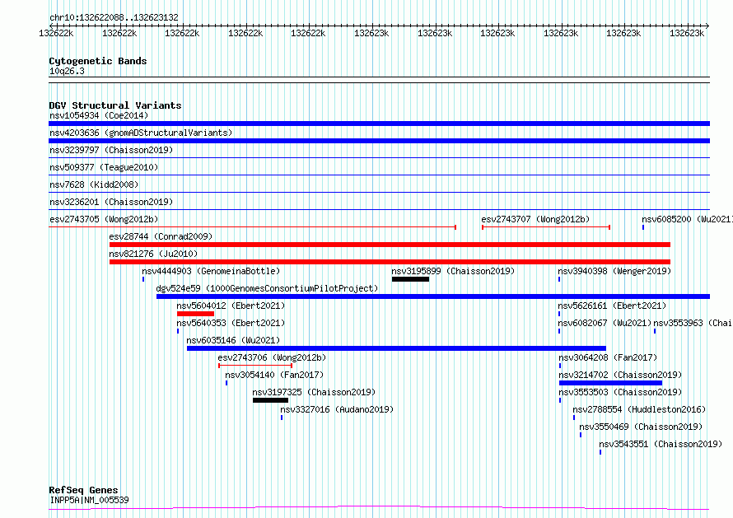Click the nsv3940398 (Wenger2019) label
Image resolution: width=733 pixels, height=518 pixels.
tap(614, 271)
